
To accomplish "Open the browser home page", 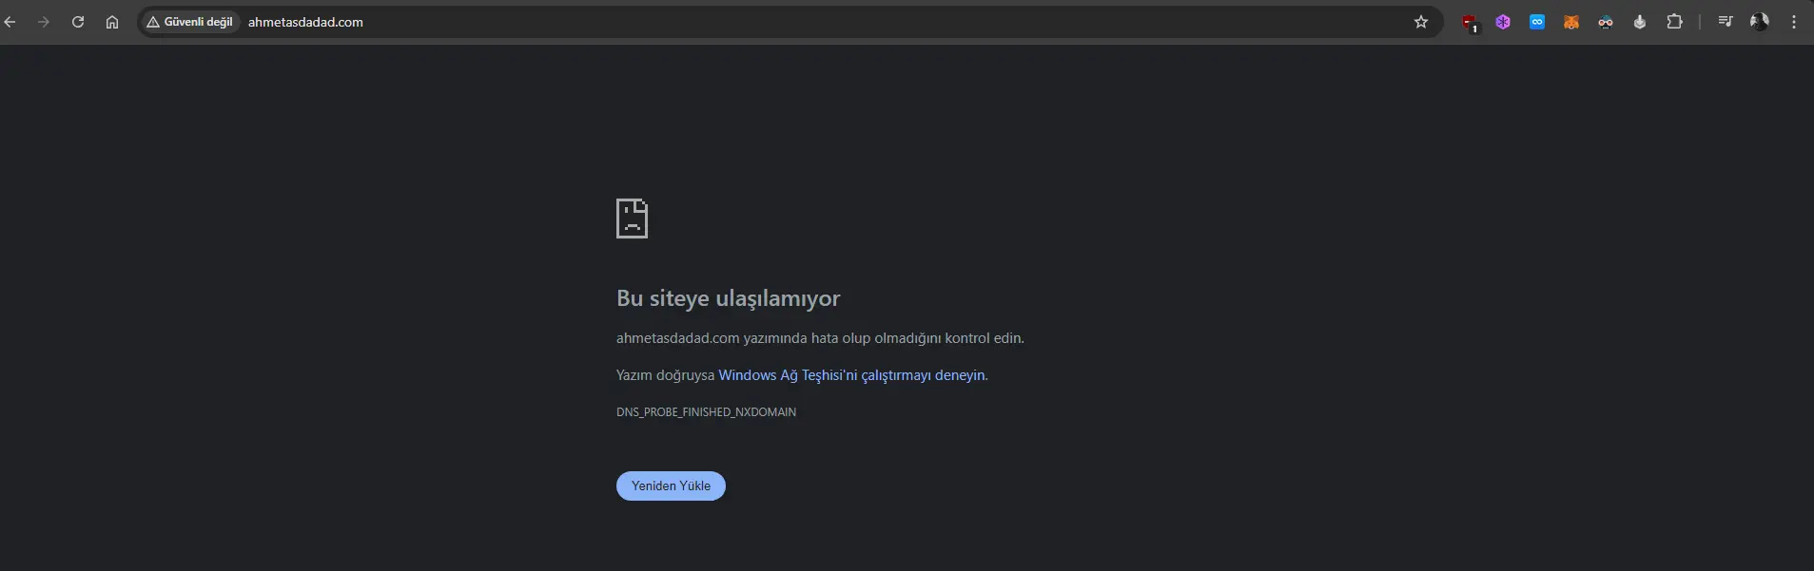I will click(x=112, y=22).
